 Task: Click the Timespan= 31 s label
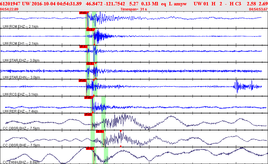[134, 9]
